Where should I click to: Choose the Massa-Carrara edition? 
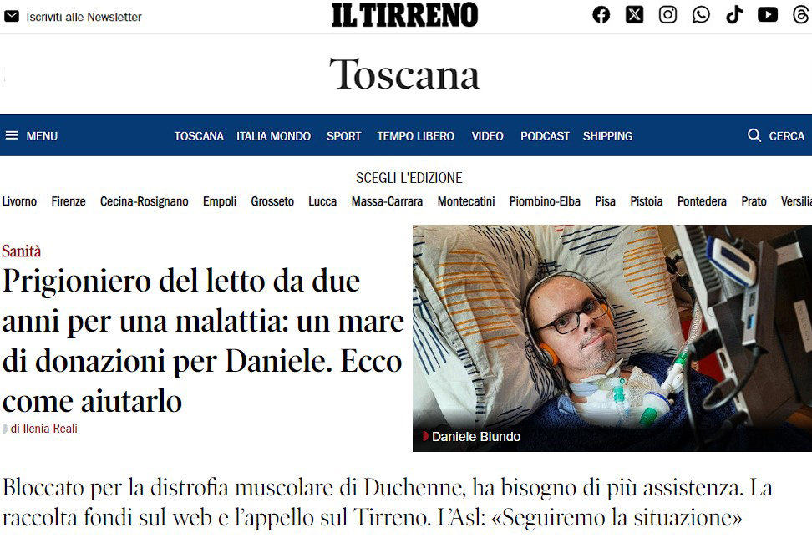point(387,201)
